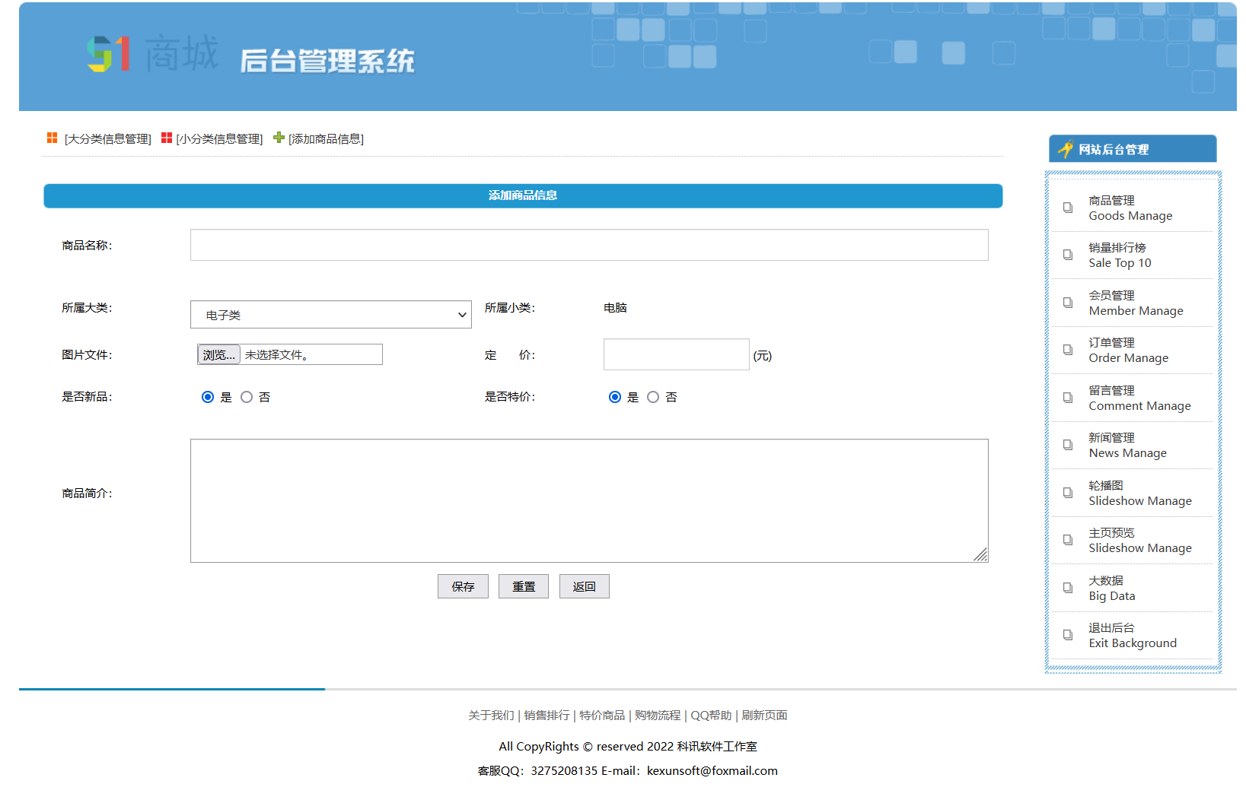Click the document icon next to 轮播图
This screenshot has height=803, width=1246.
click(1068, 493)
